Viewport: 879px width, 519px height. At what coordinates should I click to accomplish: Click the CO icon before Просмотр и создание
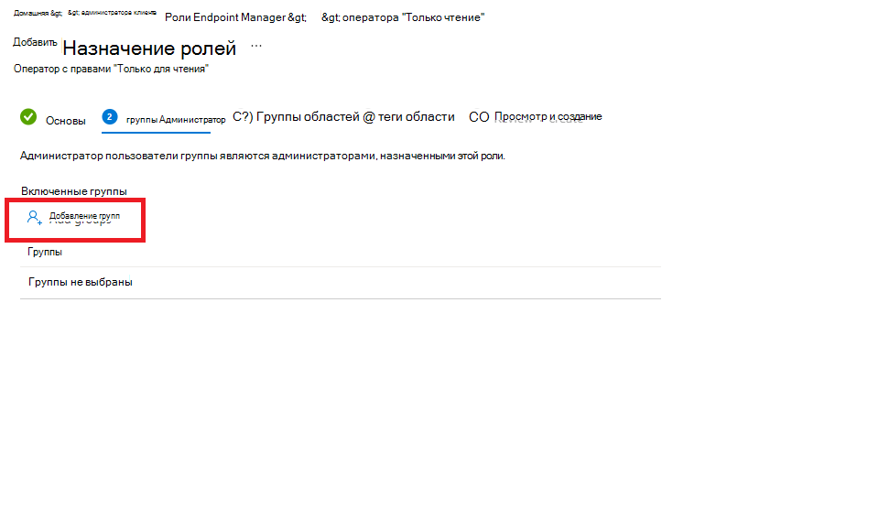click(479, 117)
